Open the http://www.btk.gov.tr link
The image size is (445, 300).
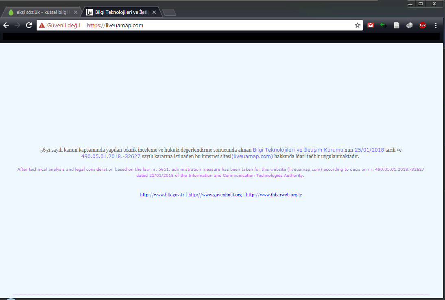[162, 195]
